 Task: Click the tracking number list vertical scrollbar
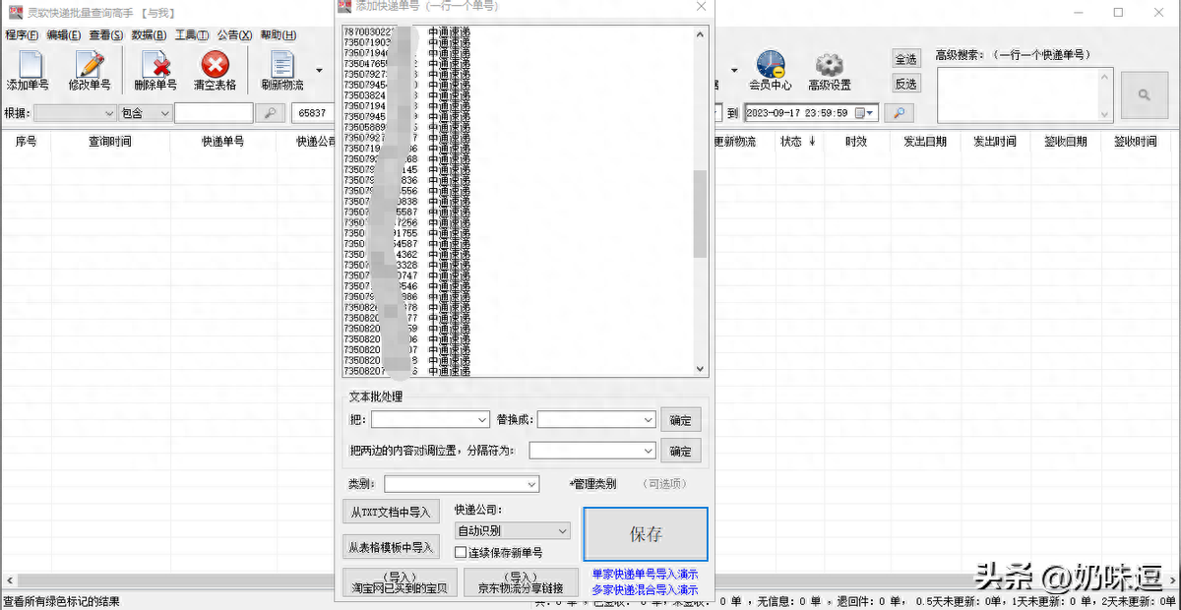point(700,212)
